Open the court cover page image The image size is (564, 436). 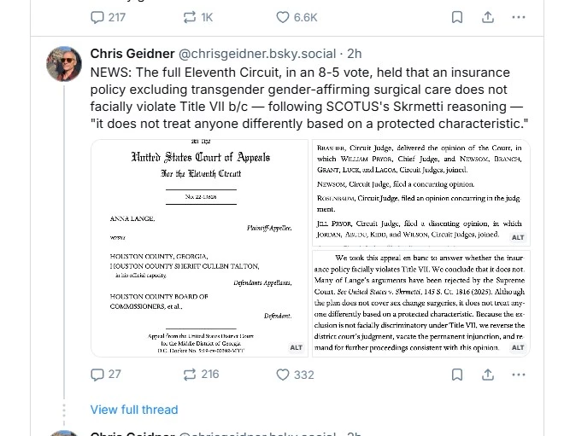pos(199,247)
